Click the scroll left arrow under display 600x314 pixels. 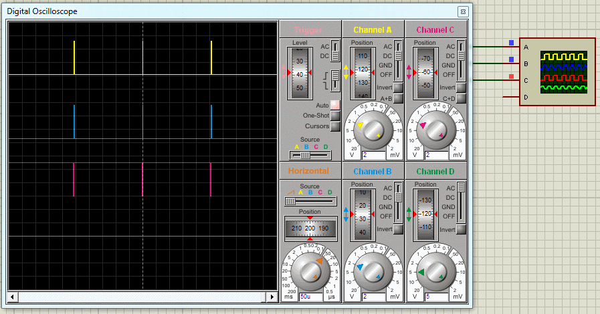pyautogui.click(x=12, y=297)
